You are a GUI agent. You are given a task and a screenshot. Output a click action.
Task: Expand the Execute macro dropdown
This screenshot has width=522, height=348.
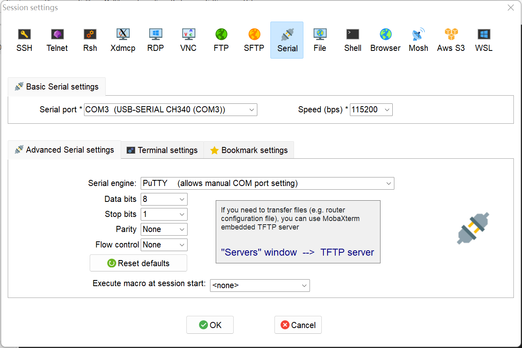point(260,285)
